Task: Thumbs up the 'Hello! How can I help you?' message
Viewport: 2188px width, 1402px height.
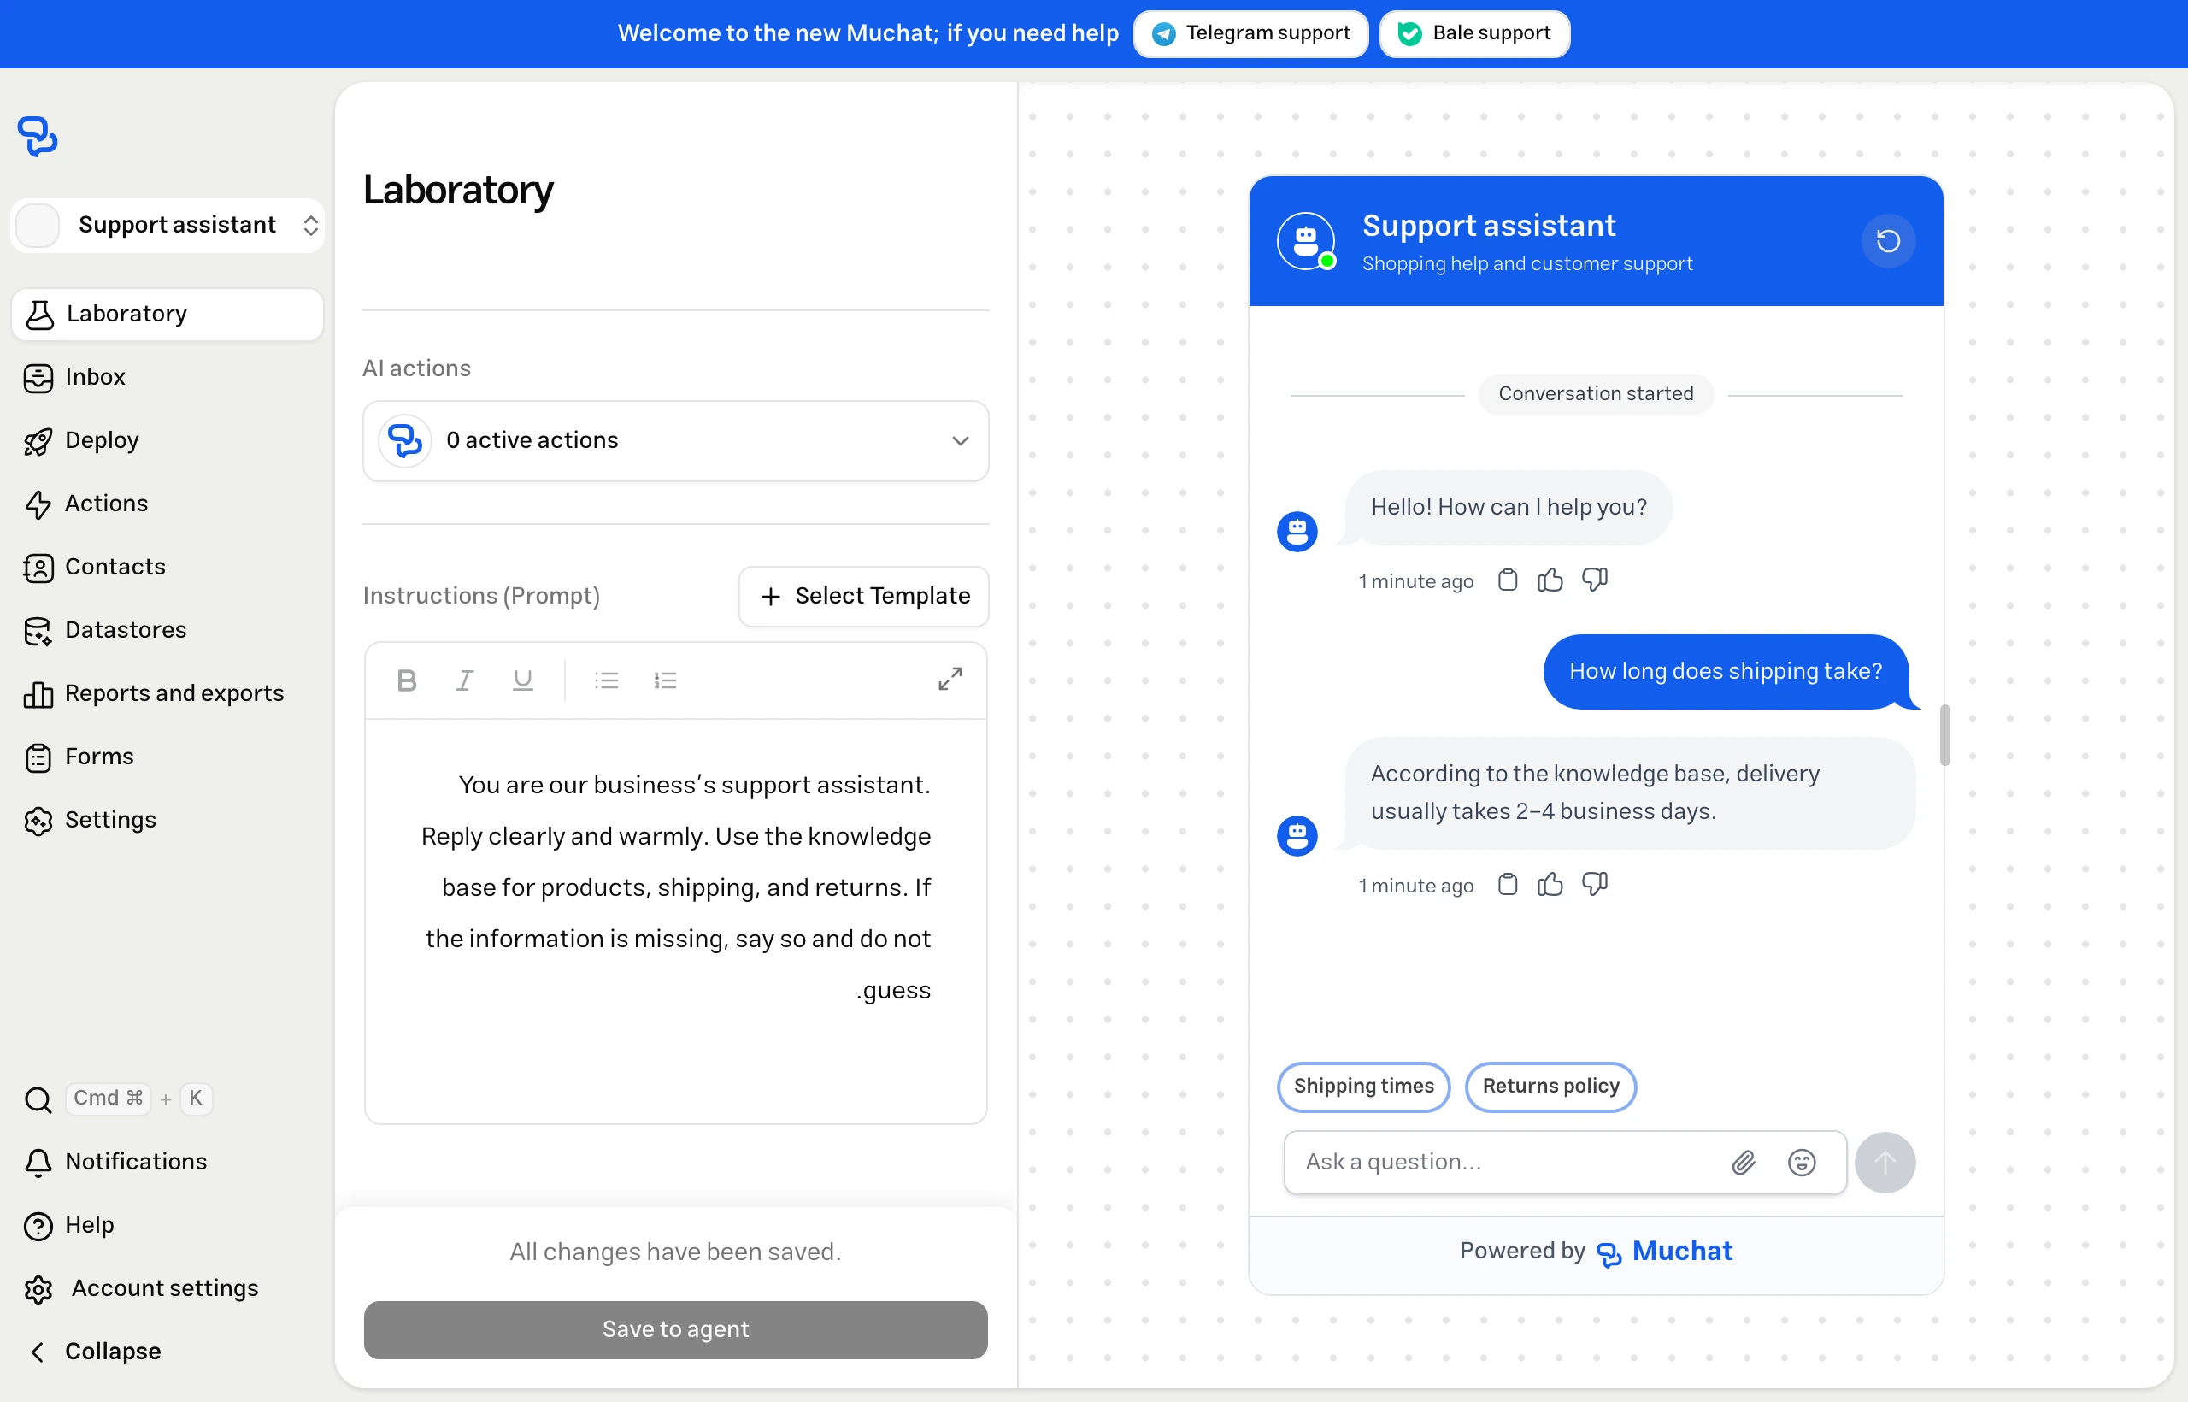Action: (x=1550, y=580)
